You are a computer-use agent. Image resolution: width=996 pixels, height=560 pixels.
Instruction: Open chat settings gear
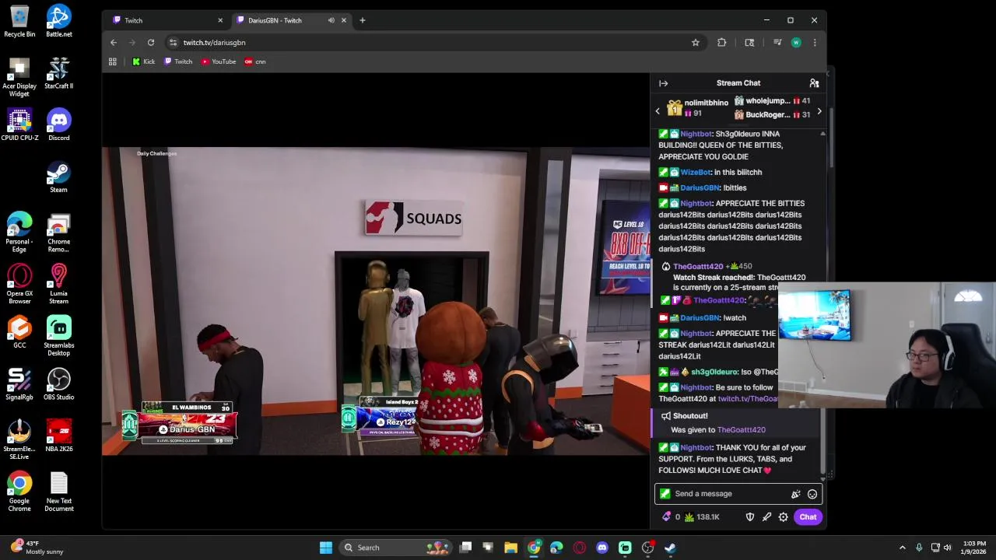tap(784, 517)
